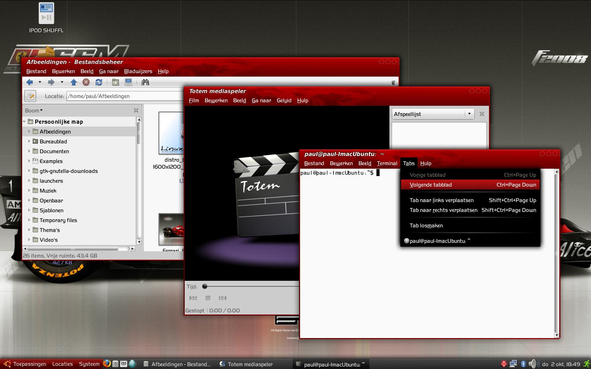The height and width of the screenshot is (369, 591).
Task: Go back in the file manager toolbar
Action: pyautogui.click(x=30, y=82)
